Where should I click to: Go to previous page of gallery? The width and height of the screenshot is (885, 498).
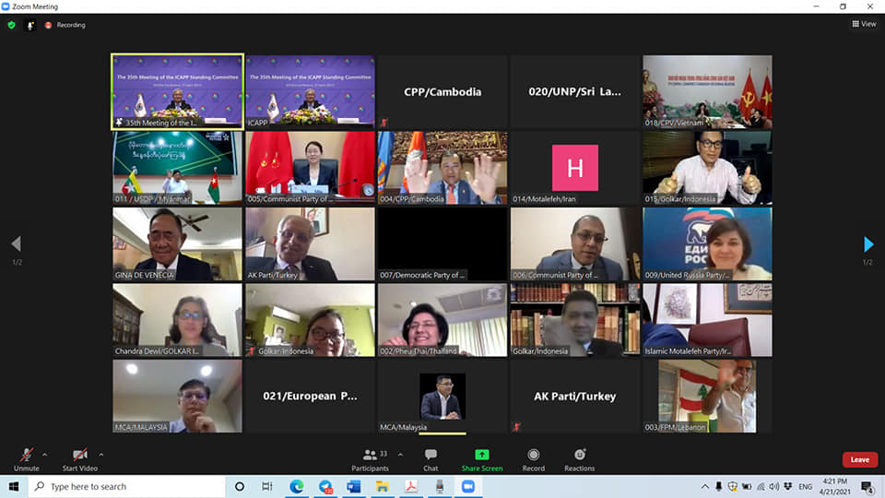[16, 243]
